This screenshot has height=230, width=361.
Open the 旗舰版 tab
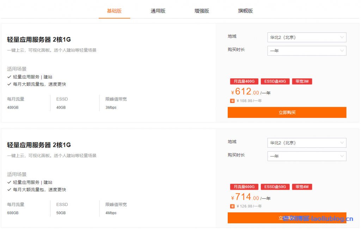coord(245,11)
